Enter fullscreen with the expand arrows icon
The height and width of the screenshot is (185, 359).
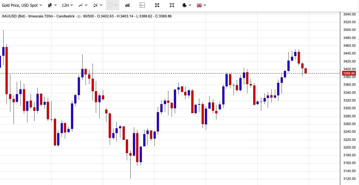157,5
